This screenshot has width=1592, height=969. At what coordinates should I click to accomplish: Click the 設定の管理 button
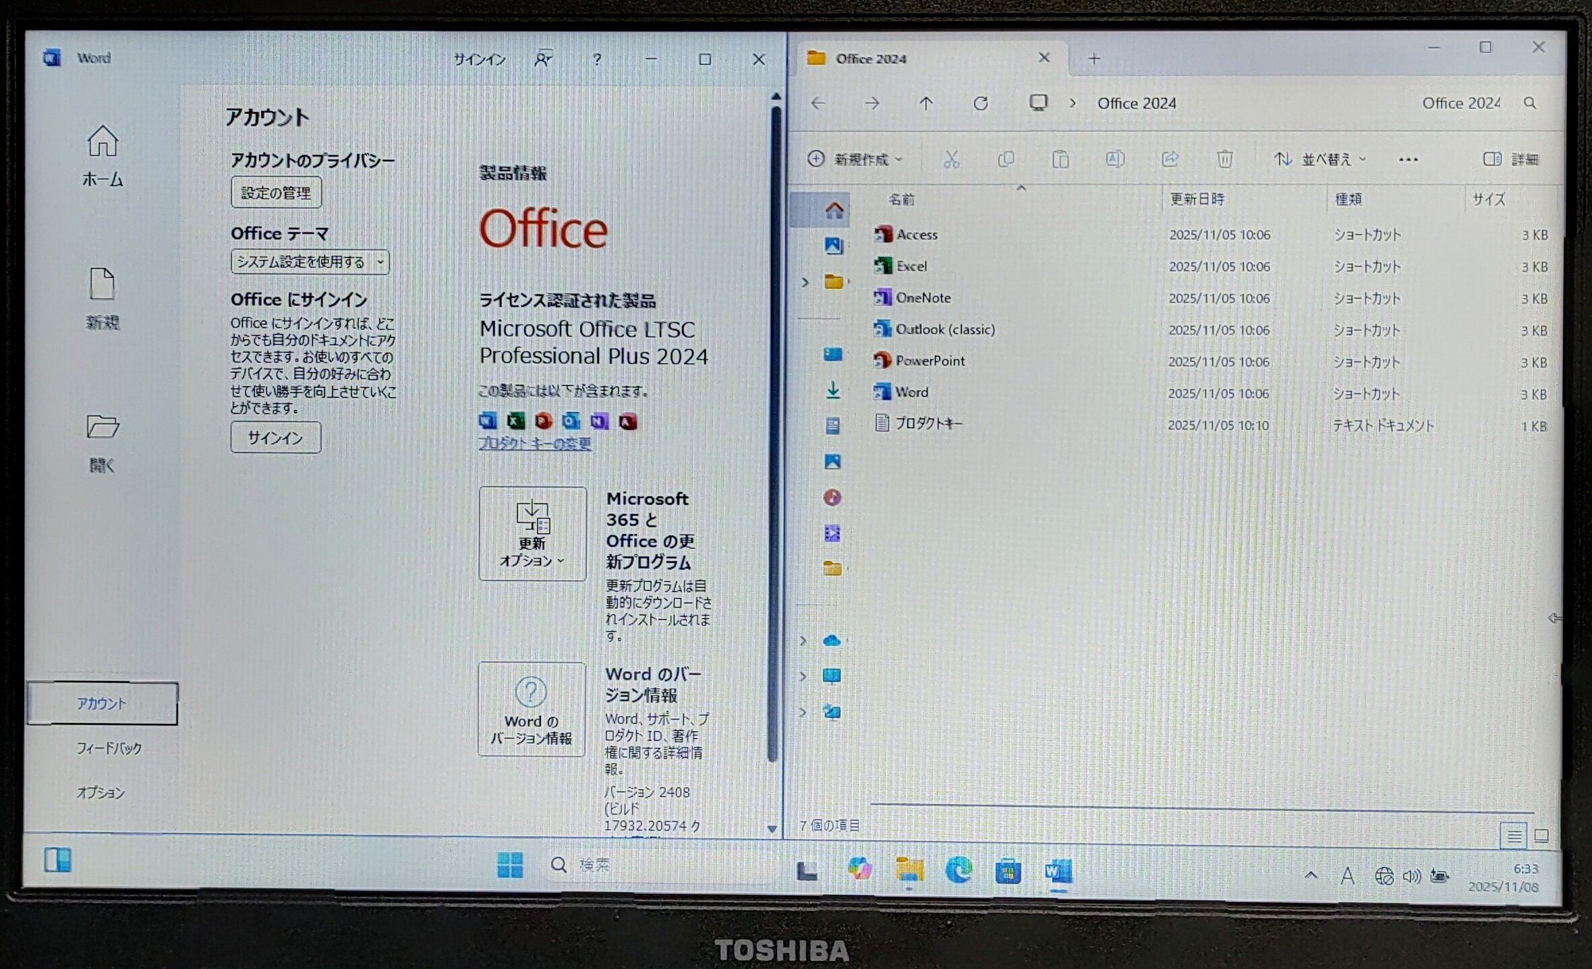[x=276, y=193]
